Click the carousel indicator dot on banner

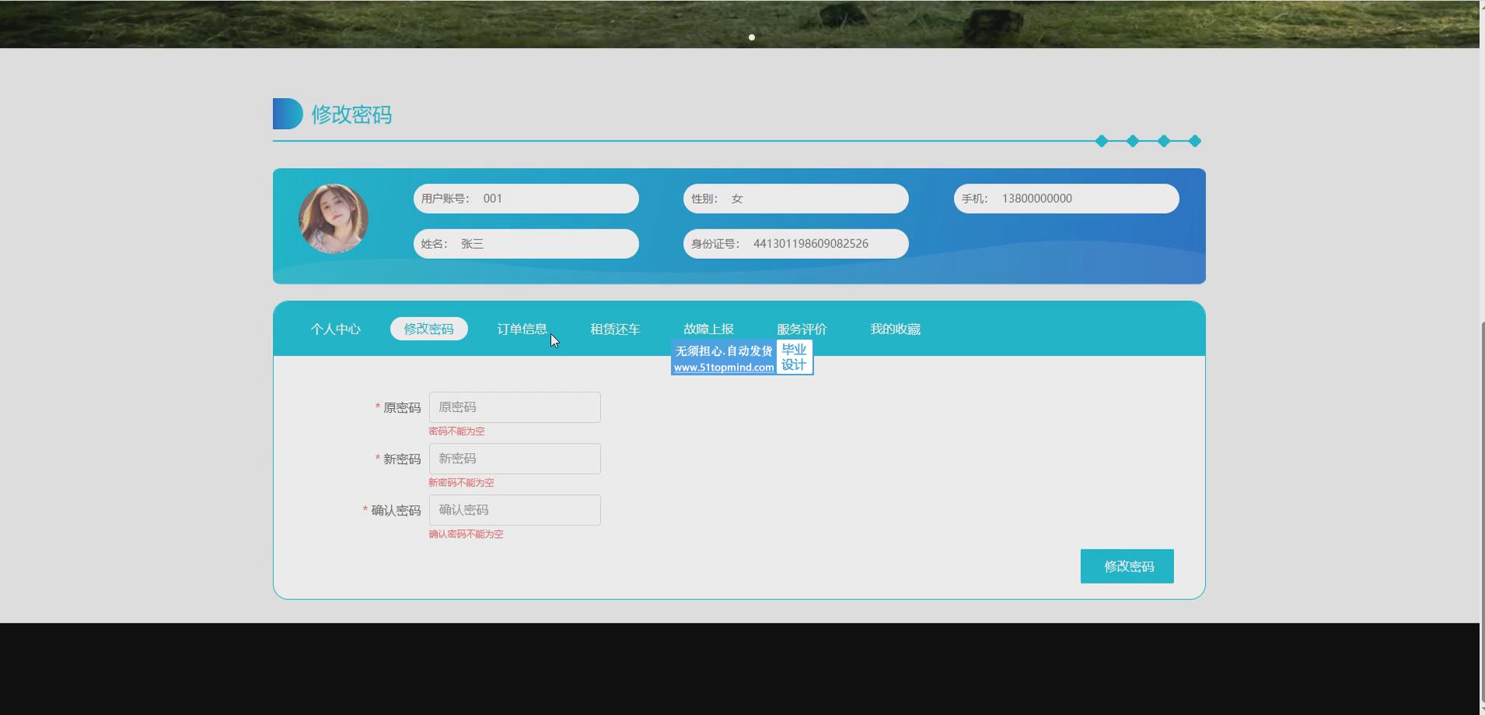click(752, 37)
